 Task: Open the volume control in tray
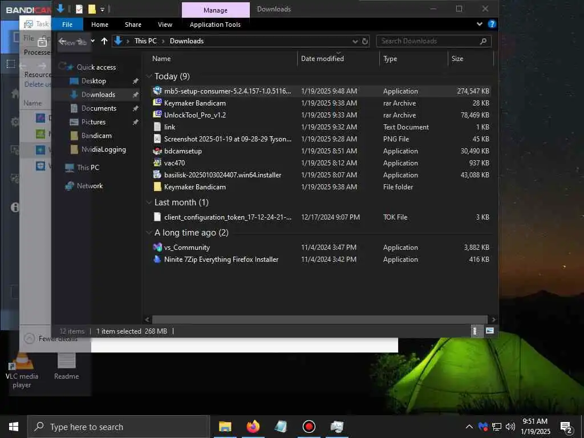point(510,427)
